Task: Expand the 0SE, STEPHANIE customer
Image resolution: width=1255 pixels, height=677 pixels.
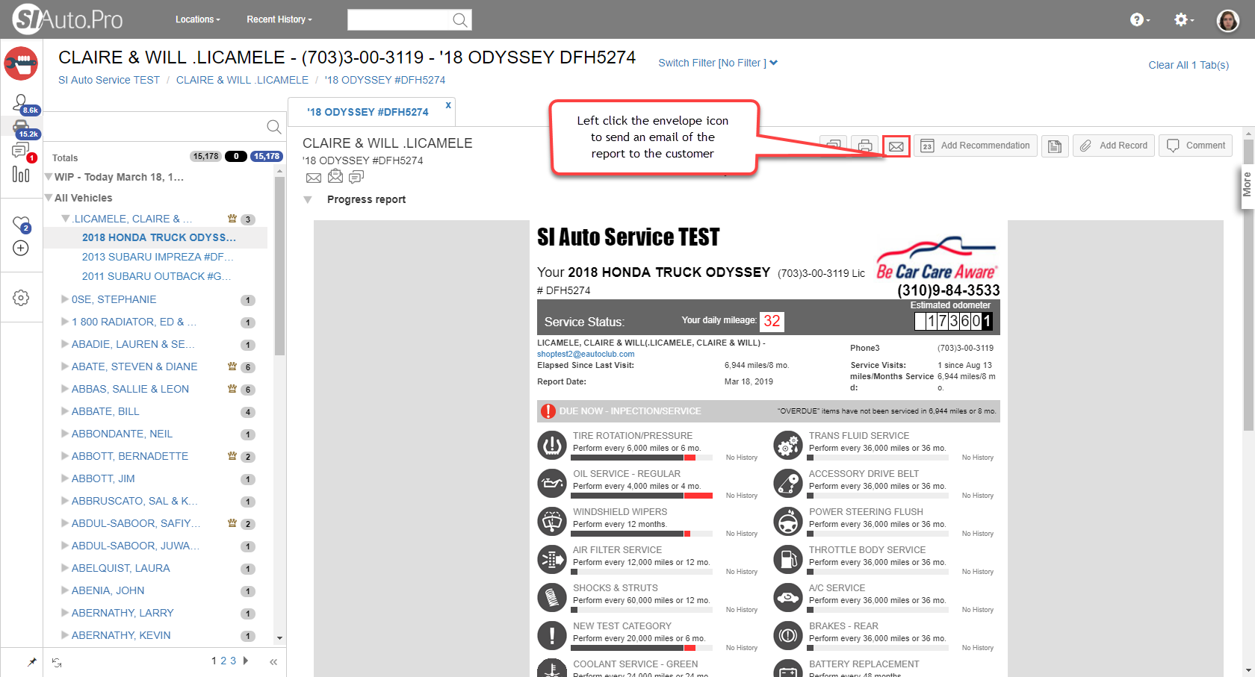Action: (65, 299)
